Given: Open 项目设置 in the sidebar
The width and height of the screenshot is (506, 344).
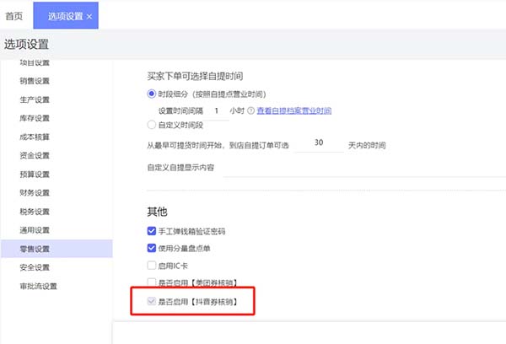Looking at the screenshot, I should click(35, 62).
